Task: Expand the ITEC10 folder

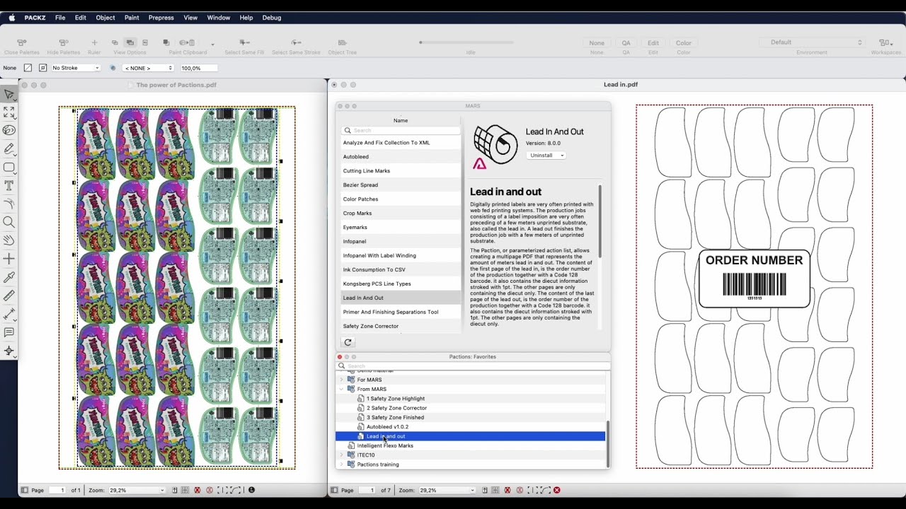Action: [x=341, y=455]
